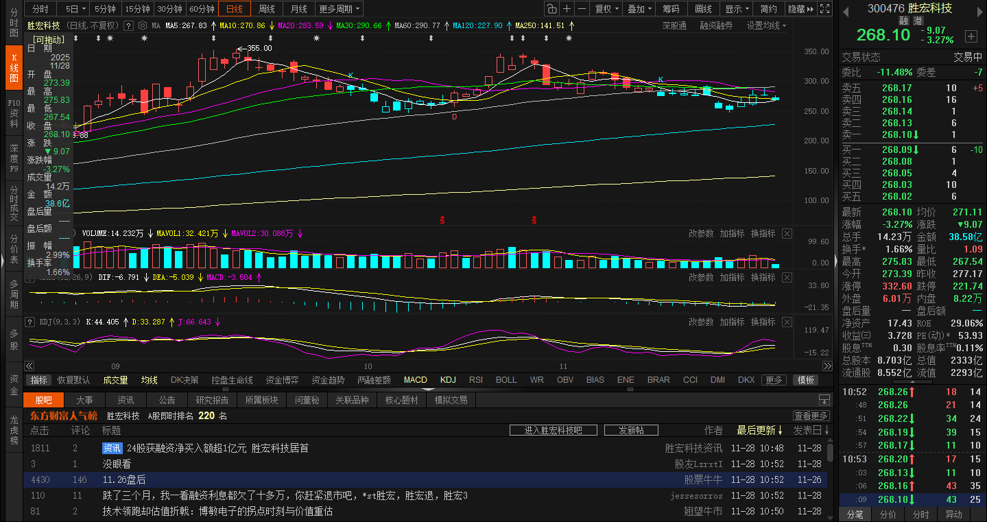987x522 pixels.
Task: Toggle KDJ indicator
Action: click(x=448, y=380)
